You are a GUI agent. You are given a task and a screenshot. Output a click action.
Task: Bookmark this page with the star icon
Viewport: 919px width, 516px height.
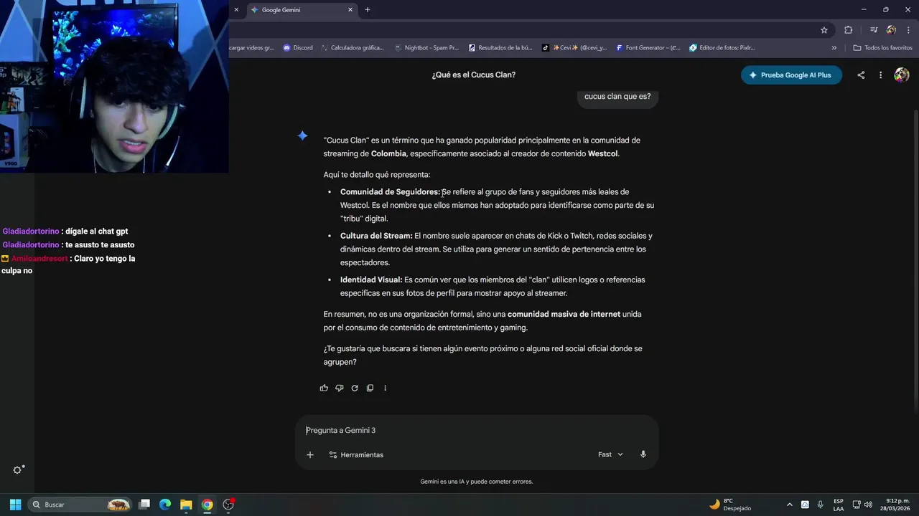824,30
